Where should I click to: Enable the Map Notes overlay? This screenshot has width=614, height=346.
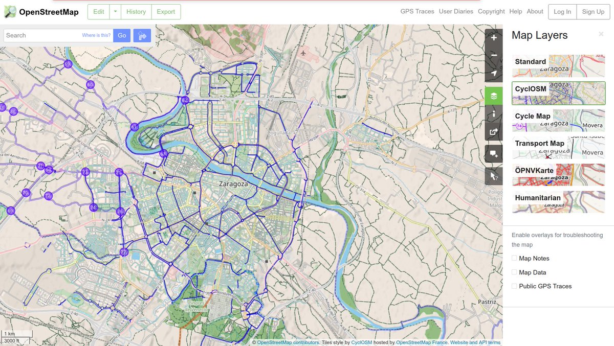click(514, 258)
